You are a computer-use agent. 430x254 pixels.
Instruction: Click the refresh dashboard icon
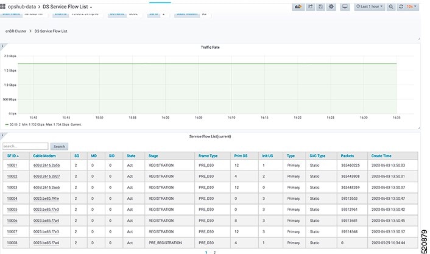401,7
